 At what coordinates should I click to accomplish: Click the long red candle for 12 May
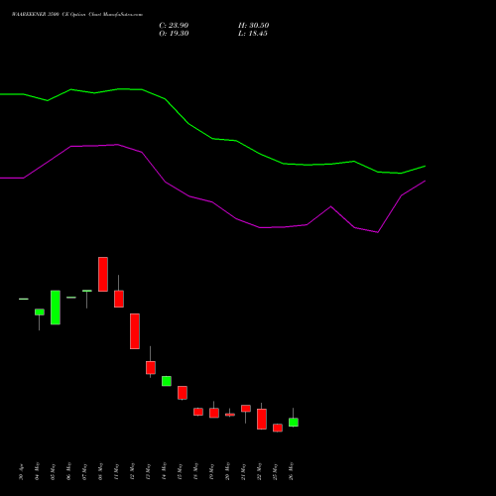(x=135, y=331)
